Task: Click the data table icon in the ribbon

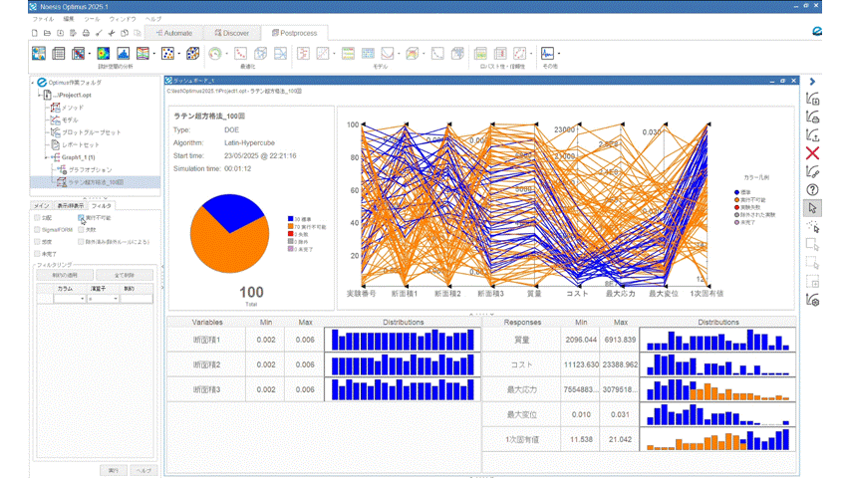Action: pos(59,54)
